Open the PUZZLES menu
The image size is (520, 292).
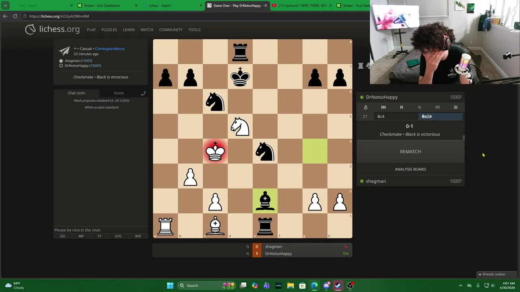(109, 30)
